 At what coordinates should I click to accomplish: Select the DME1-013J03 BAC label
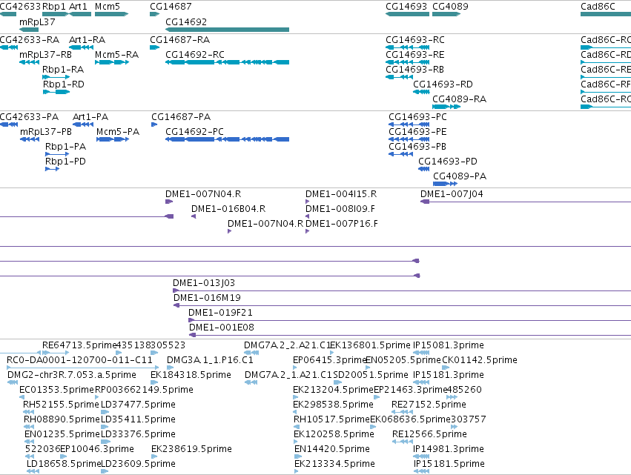(204, 283)
